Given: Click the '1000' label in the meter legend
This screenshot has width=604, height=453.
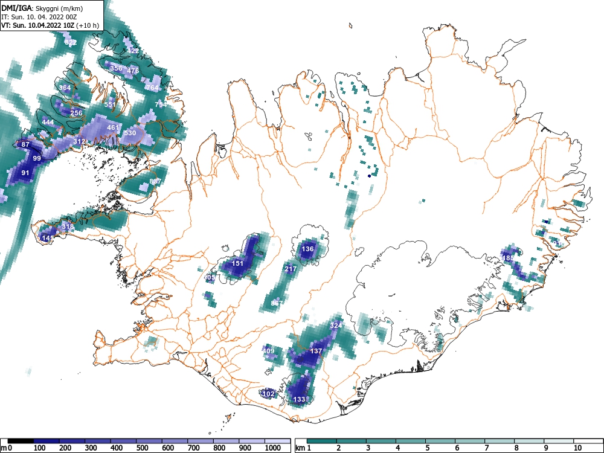Looking at the screenshot, I should pyautogui.click(x=273, y=448).
